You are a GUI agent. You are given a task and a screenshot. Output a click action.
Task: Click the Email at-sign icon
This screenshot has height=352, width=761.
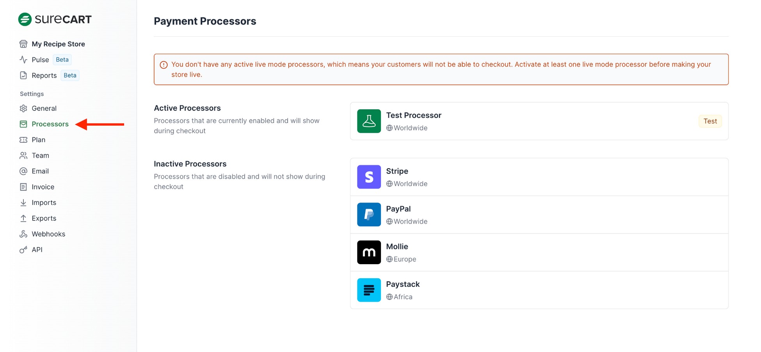coord(23,171)
